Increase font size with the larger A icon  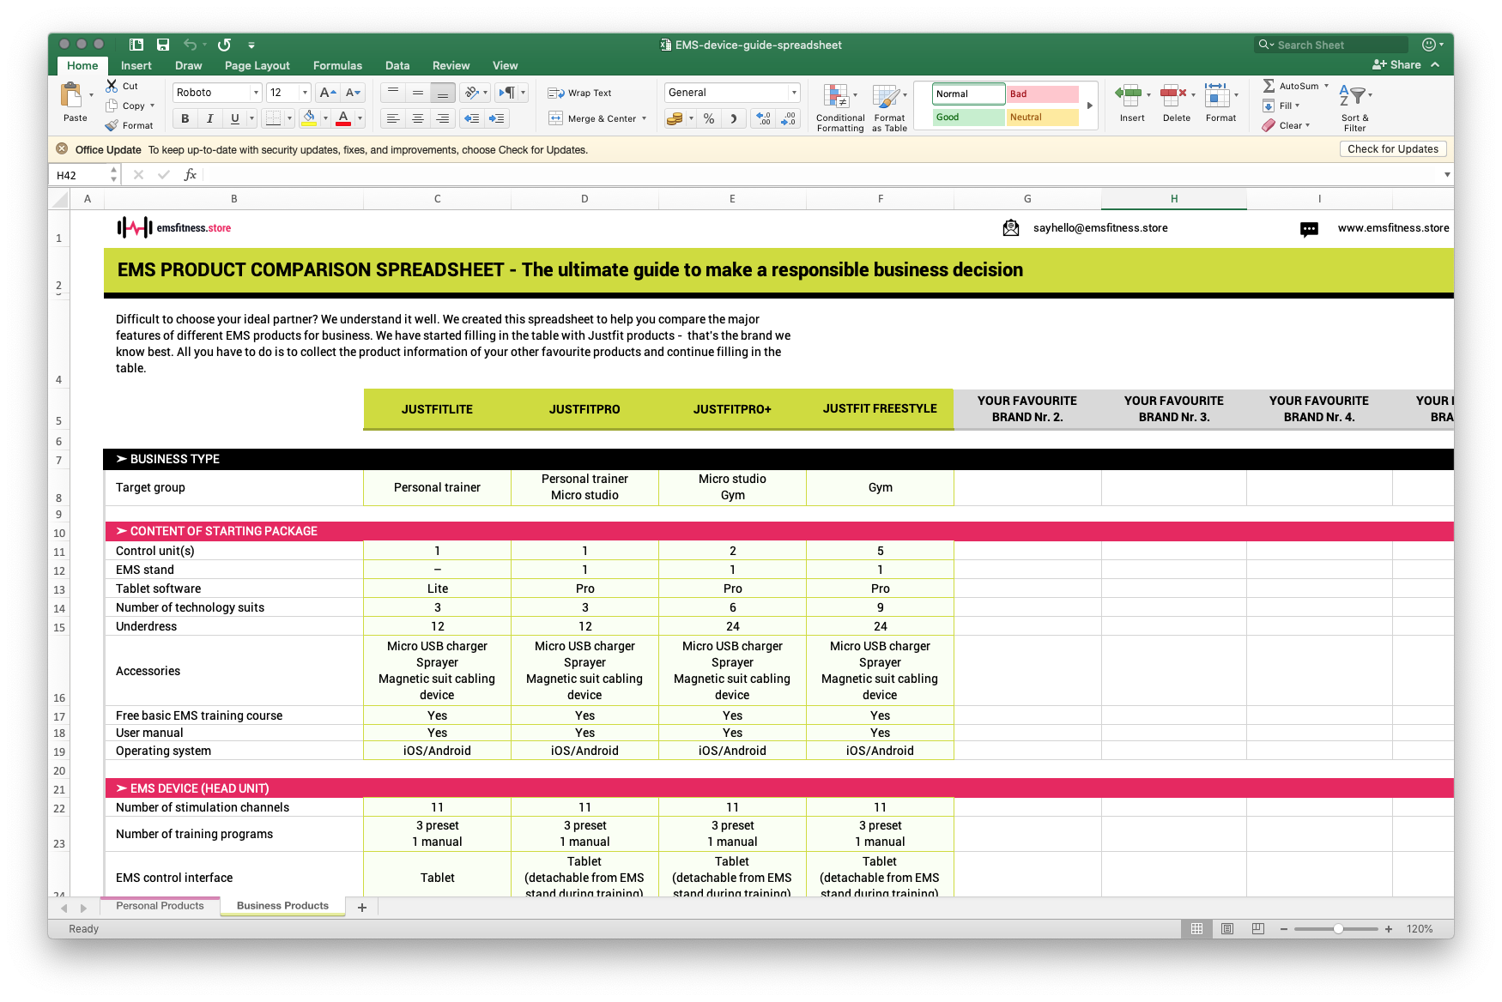327,93
